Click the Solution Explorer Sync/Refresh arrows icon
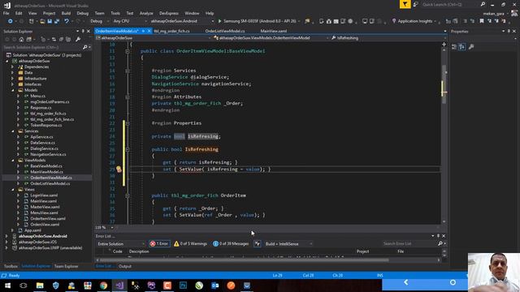 54,40
